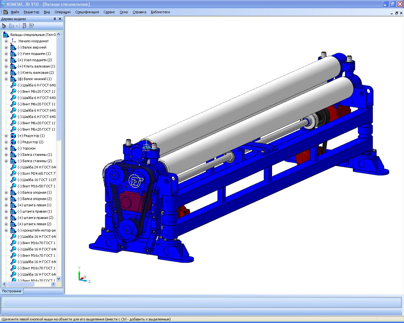Click the Редуктор (1) part icon
The width and height of the screenshot is (404, 323).
coord(13,136)
